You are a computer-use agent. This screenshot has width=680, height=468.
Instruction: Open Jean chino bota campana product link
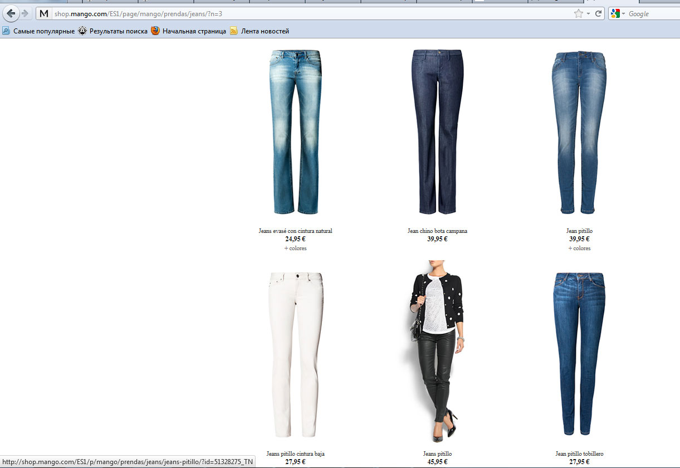pos(437,231)
